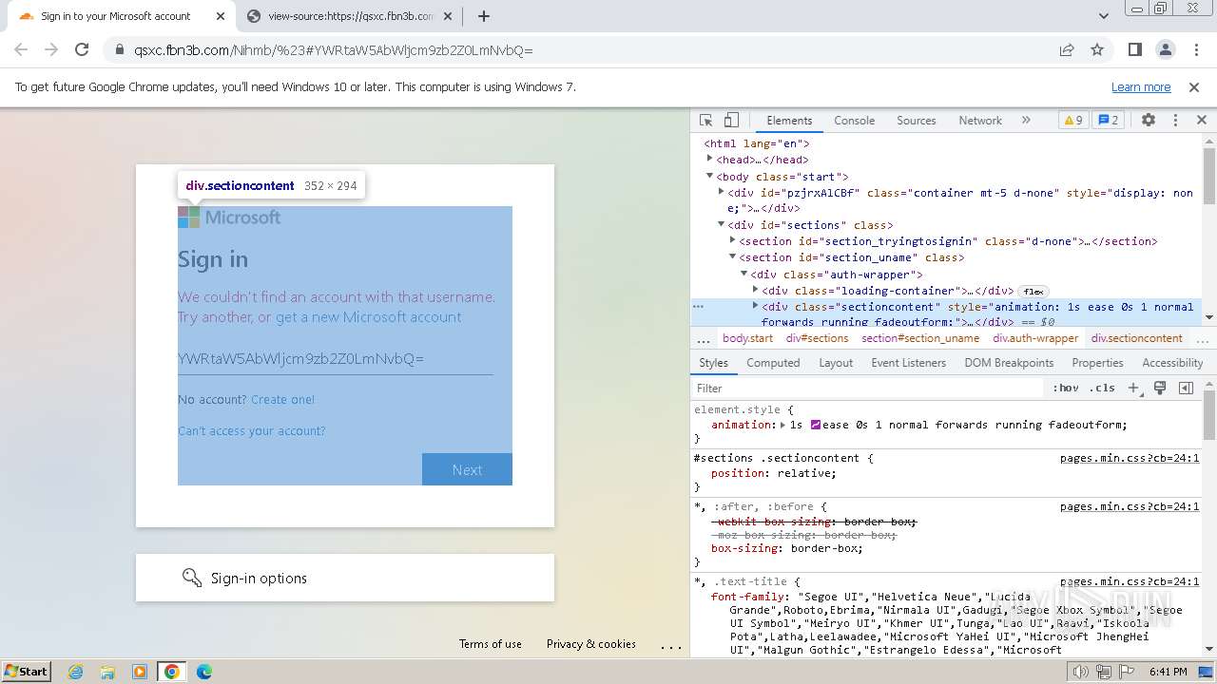Click get a new Microsoft account link
Screen dimensions: 1217x684
[368, 317]
